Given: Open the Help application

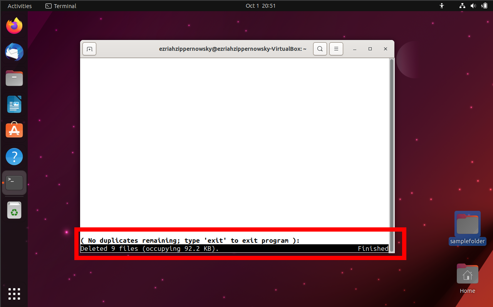Looking at the screenshot, I should click(x=14, y=157).
